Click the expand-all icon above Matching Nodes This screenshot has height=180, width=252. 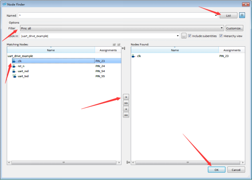[x=114, y=44]
